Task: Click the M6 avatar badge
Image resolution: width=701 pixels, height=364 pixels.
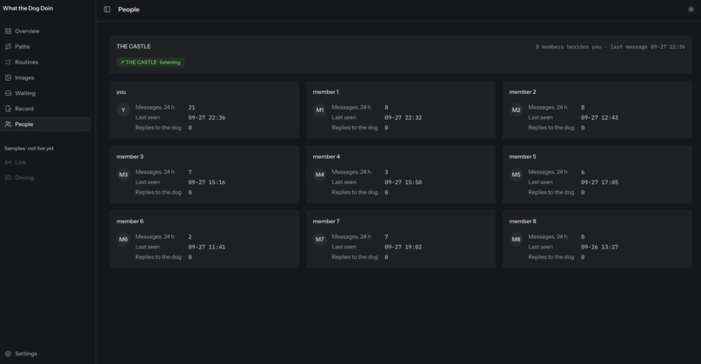Action: (124, 240)
